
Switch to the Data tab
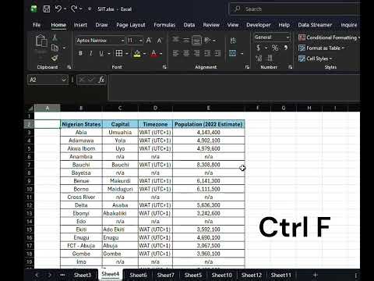tap(189, 25)
